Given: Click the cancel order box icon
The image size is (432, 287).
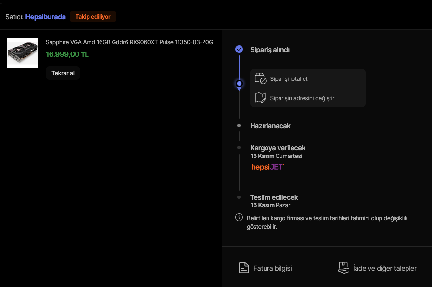Looking at the screenshot, I should [260, 78].
